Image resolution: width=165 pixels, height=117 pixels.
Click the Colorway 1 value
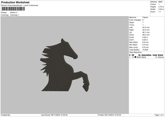(x=15, y=15)
